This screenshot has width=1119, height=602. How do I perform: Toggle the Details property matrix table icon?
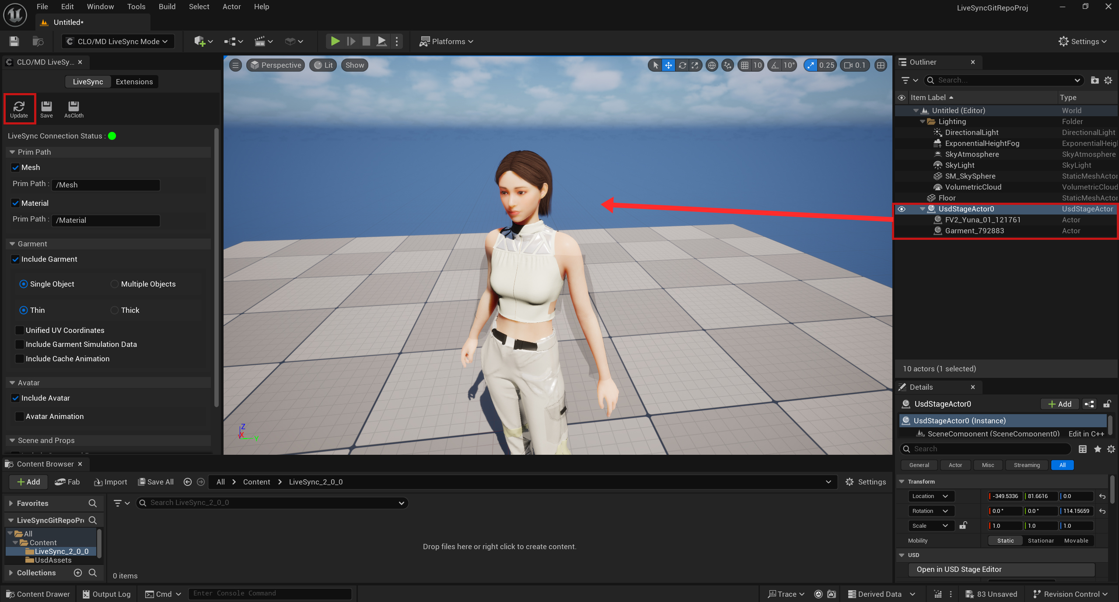pos(1083,449)
